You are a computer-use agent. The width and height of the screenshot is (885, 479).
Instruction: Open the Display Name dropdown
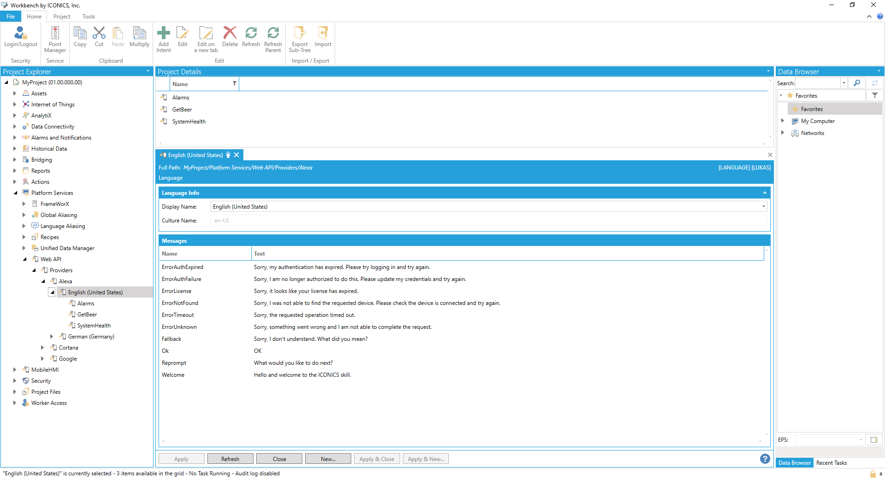coord(763,207)
